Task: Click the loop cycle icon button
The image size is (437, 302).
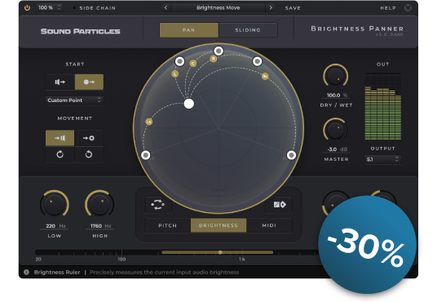Action: [x=158, y=205]
